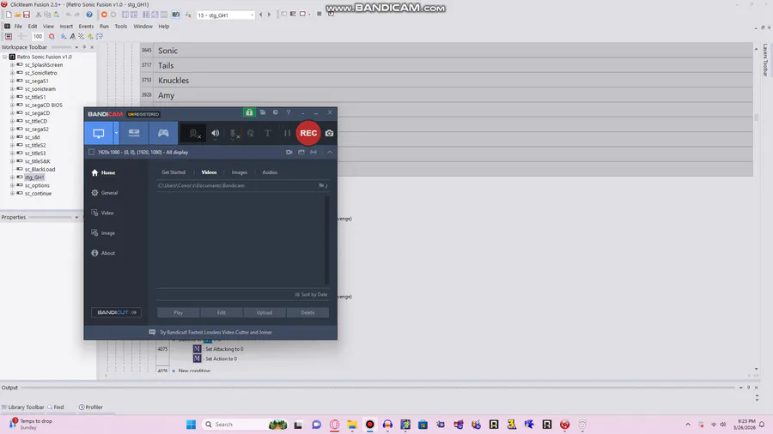Screen dimensions: 773x434
Task: Click the Edit button in Bandicam
Action: point(222,313)
